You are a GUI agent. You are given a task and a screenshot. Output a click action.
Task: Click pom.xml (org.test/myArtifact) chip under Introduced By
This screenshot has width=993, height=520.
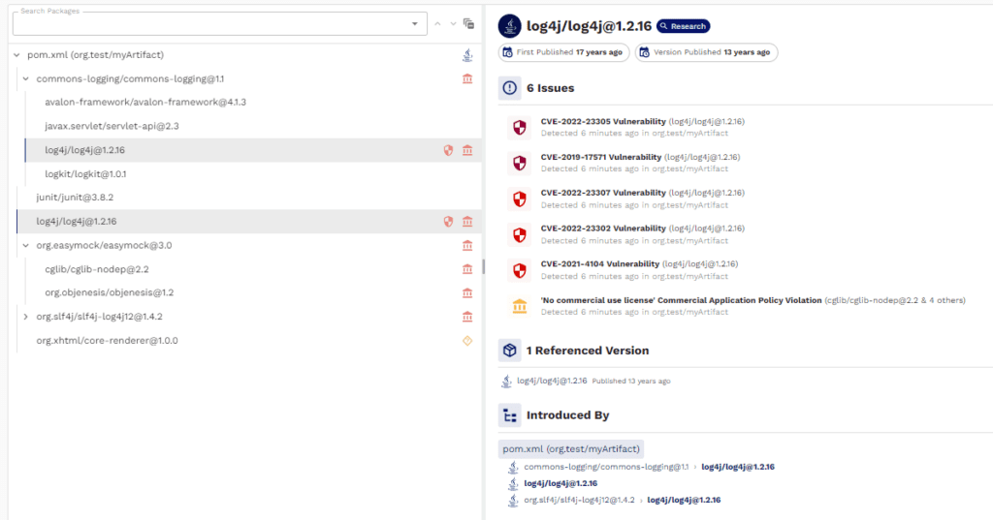click(570, 449)
